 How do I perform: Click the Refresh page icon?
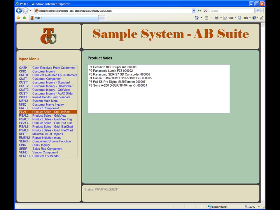tap(199, 11)
